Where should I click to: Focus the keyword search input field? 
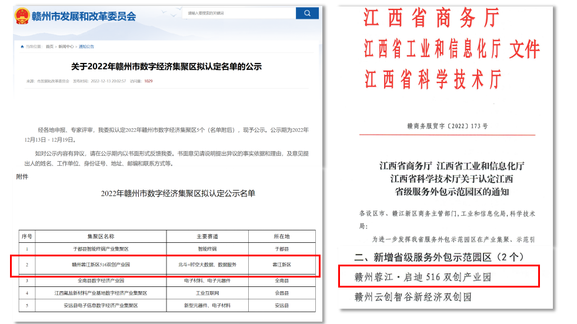click(x=239, y=14)
